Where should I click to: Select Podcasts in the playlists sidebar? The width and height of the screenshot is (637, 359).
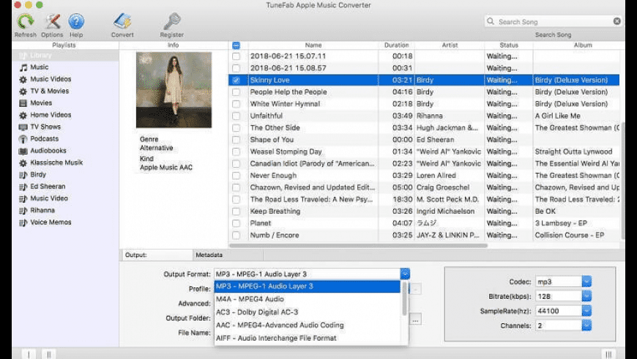click(x=44, y=138)
